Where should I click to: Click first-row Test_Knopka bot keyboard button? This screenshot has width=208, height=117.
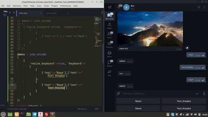click(184, 101)
